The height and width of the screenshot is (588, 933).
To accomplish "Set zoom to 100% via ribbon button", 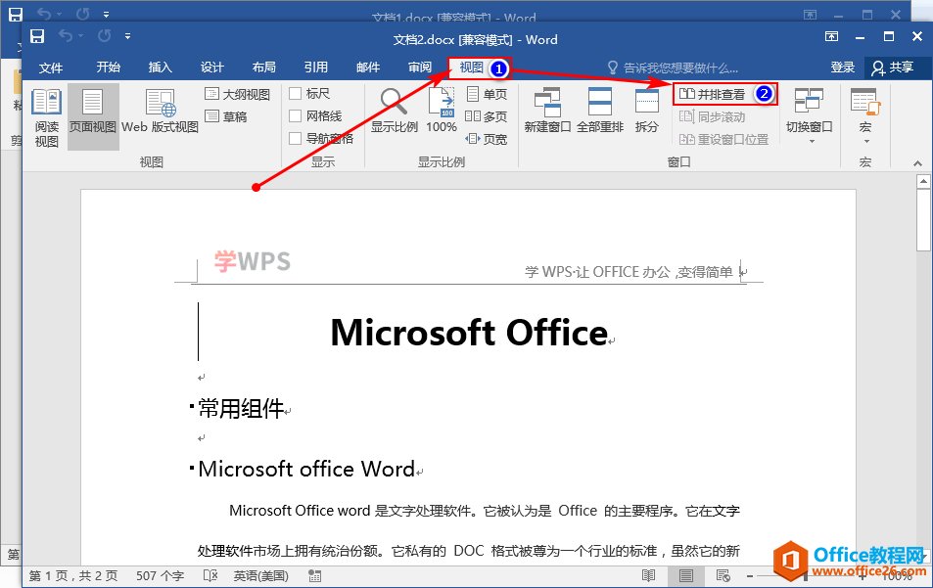I will [442, 111].
